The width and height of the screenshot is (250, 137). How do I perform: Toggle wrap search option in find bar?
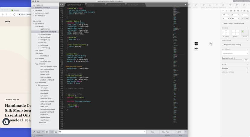[47, 132]
